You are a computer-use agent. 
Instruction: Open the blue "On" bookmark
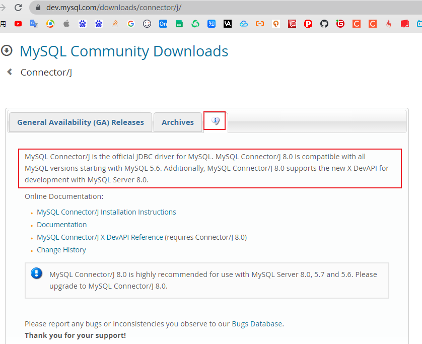tap(163, 24)
